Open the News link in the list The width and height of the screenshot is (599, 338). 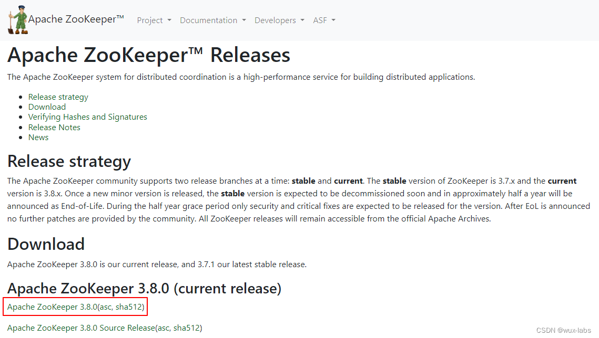coord(38,138)
